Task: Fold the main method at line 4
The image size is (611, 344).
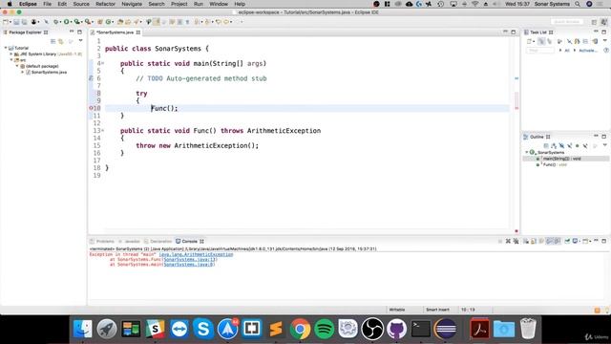Action: 103,63
